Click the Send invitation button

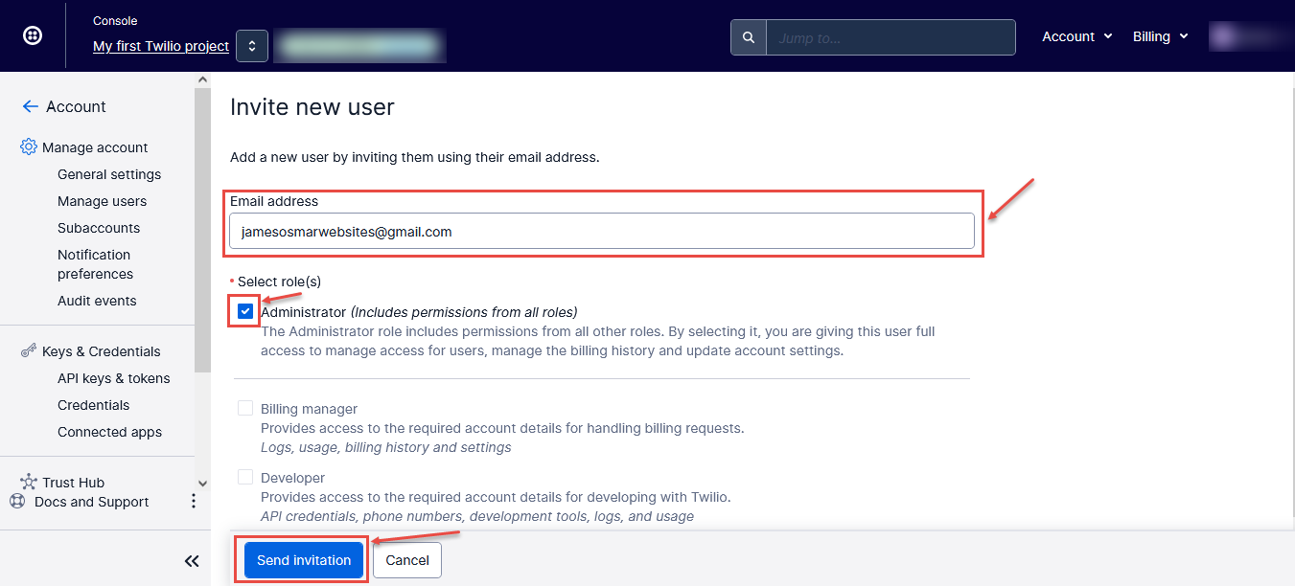[304, 560]
